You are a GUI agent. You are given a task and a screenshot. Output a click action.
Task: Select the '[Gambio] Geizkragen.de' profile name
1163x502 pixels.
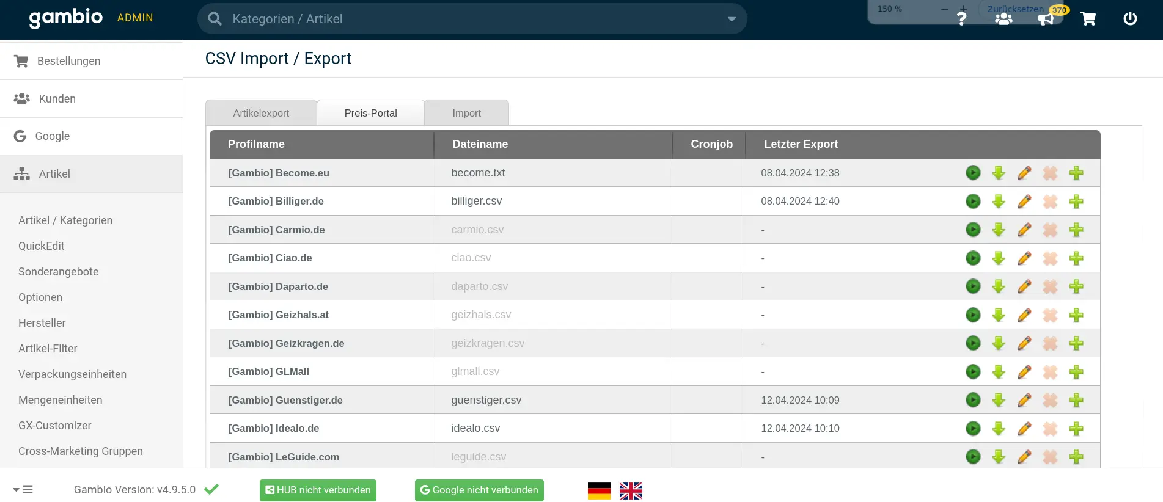(286, 343)
